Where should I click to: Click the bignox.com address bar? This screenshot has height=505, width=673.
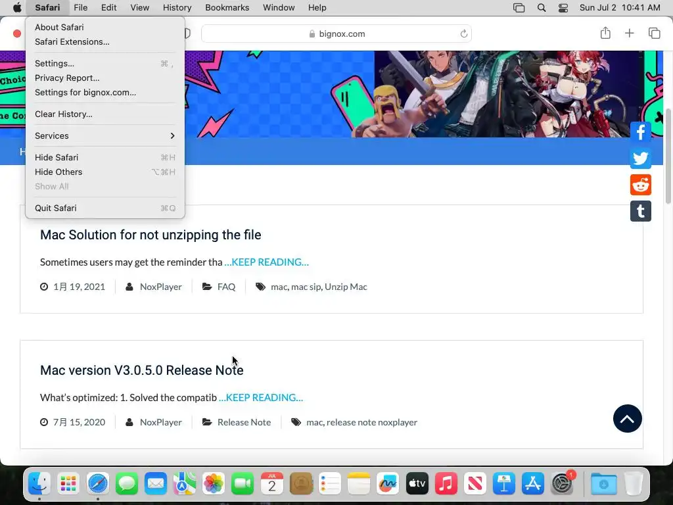pyautogui.click(x=336, y=34)
